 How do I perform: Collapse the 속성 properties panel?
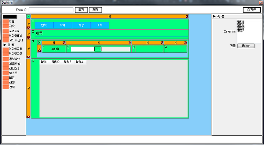(x=214, y=16)
